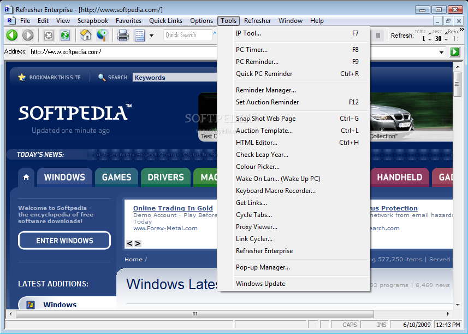Screen dimensions: 468x334
Task: Open Keyboard Macro Recorder... entry
Action: point(294,191)
